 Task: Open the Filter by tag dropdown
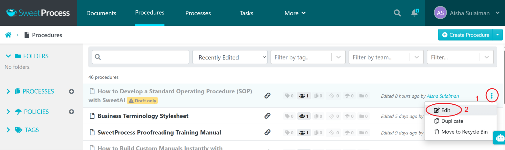click(x=308, y=57)
